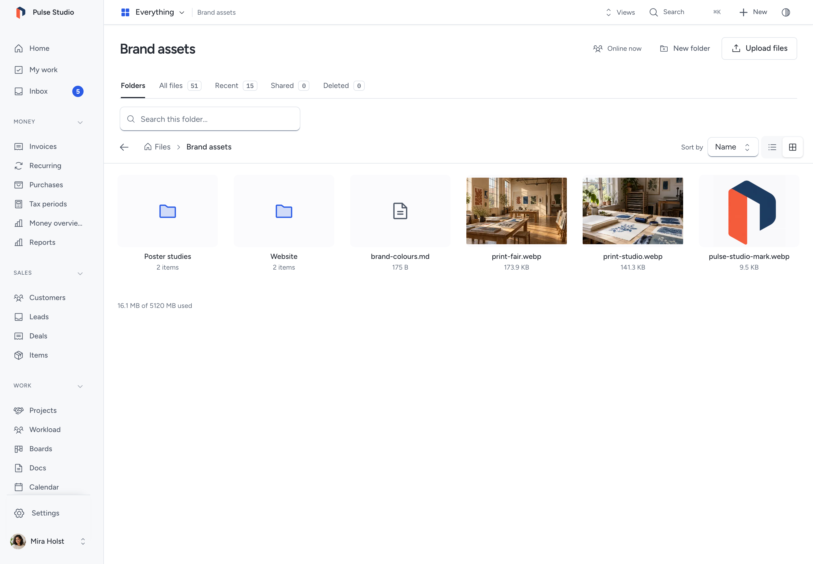Expand the Mira Holst account menu
This screenshot has height=564, width=813.
coord(49,541)
